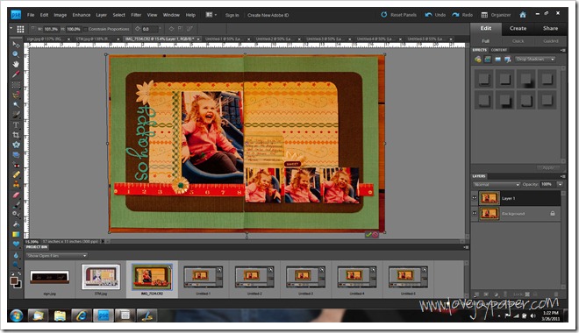The height and width of the screenshot is (333, 579).
Task: Hide the Background layer eye icon
Action: pyautogui.click(x=475, y=214)
